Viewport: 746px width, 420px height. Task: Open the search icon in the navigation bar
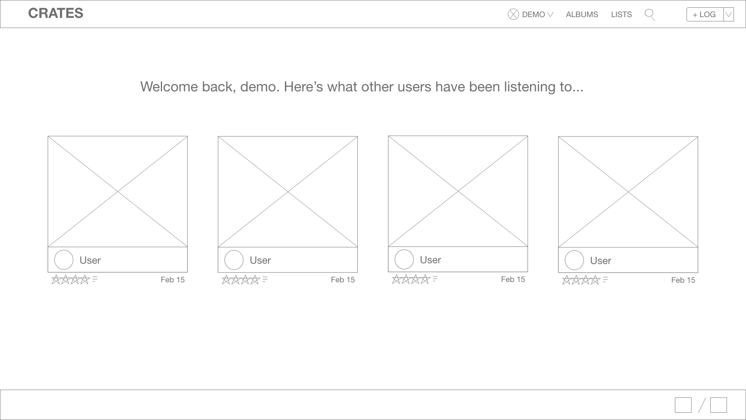pos(650,14)
